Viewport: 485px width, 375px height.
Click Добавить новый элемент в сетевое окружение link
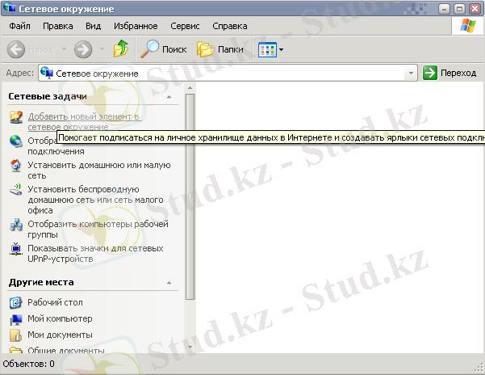click(x=84, y=122)
